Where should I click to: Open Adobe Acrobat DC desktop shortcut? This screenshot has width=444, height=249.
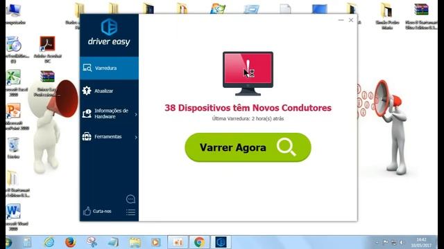pos(47,49)
